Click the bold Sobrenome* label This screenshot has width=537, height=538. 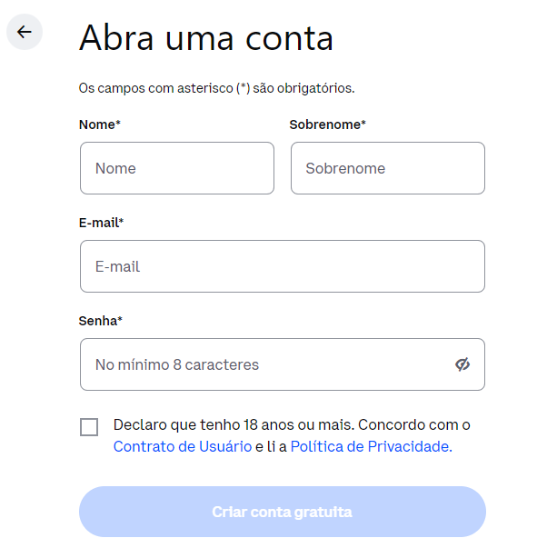coord(328,125)
